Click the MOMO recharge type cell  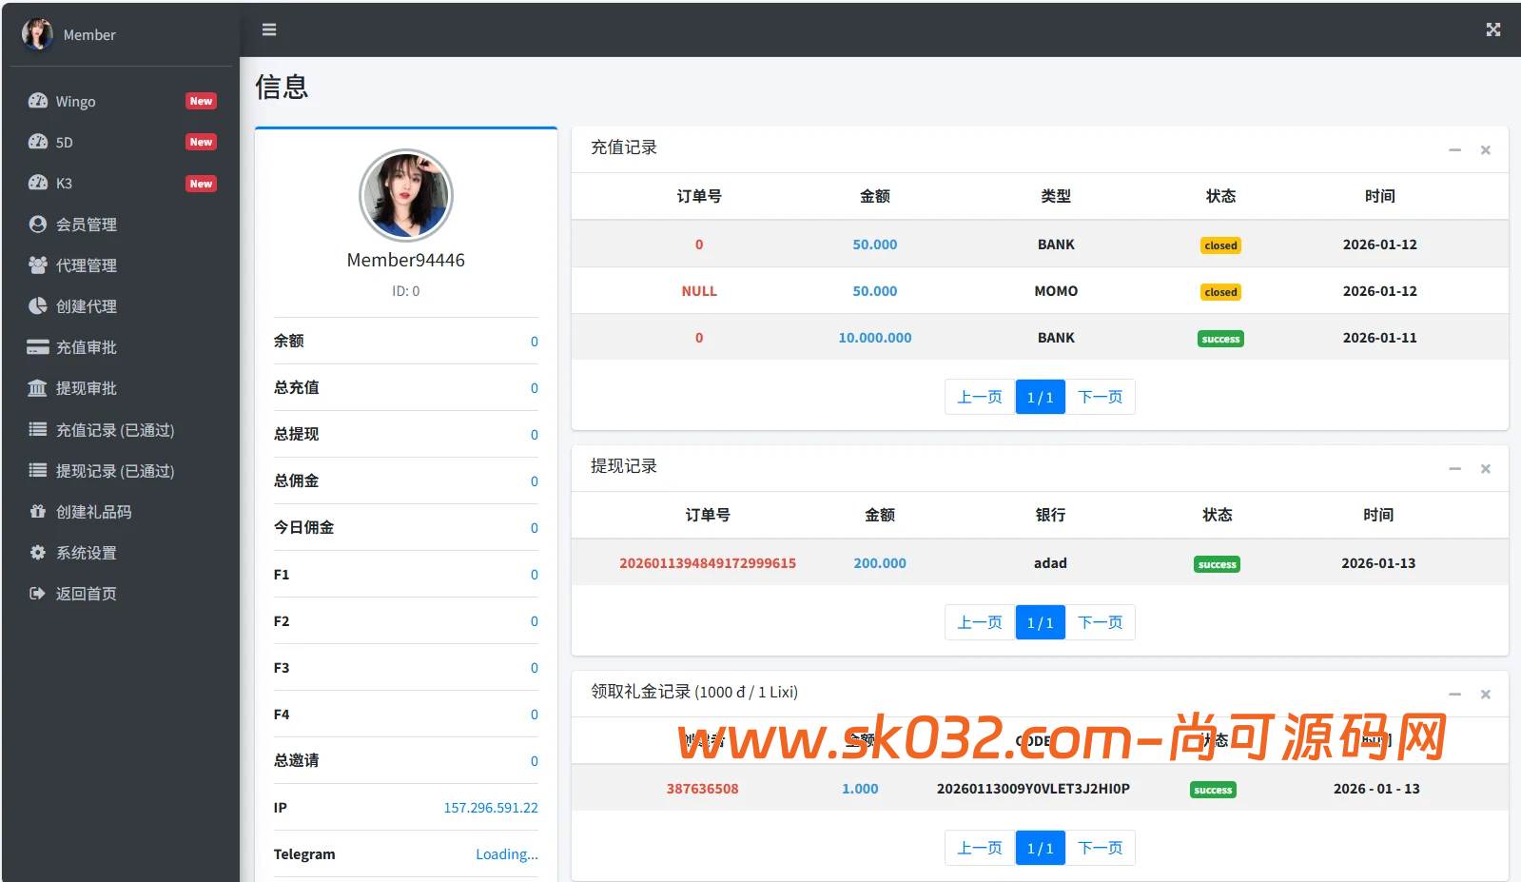[x=1056, y=291]
